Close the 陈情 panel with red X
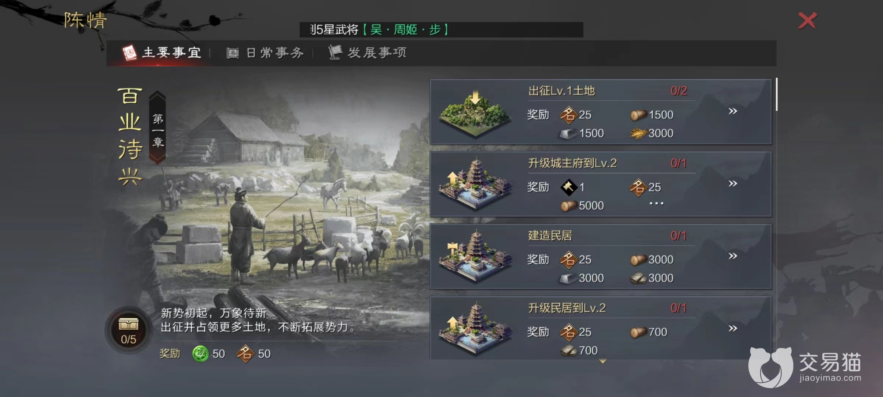Image resolution: width=883 pixels, height=397 pixels. (807, 21)
